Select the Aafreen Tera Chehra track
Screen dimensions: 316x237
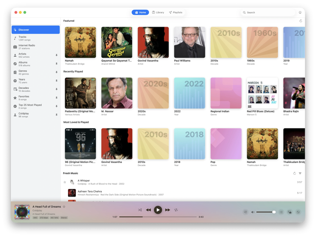click(x=183, y=193)
